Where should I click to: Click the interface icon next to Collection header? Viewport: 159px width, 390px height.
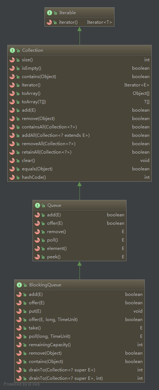(12, 50)
